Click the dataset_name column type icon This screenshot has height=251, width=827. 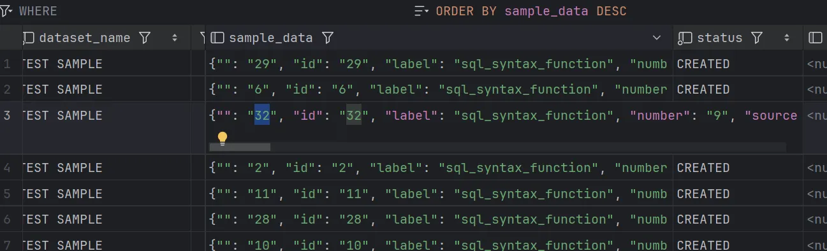pos(29,38)
